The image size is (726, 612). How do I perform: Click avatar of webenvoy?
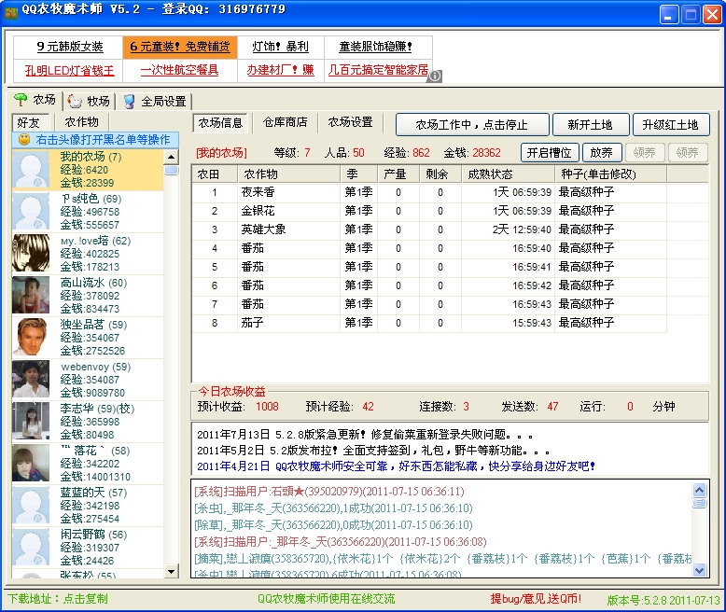pos(31,379)
